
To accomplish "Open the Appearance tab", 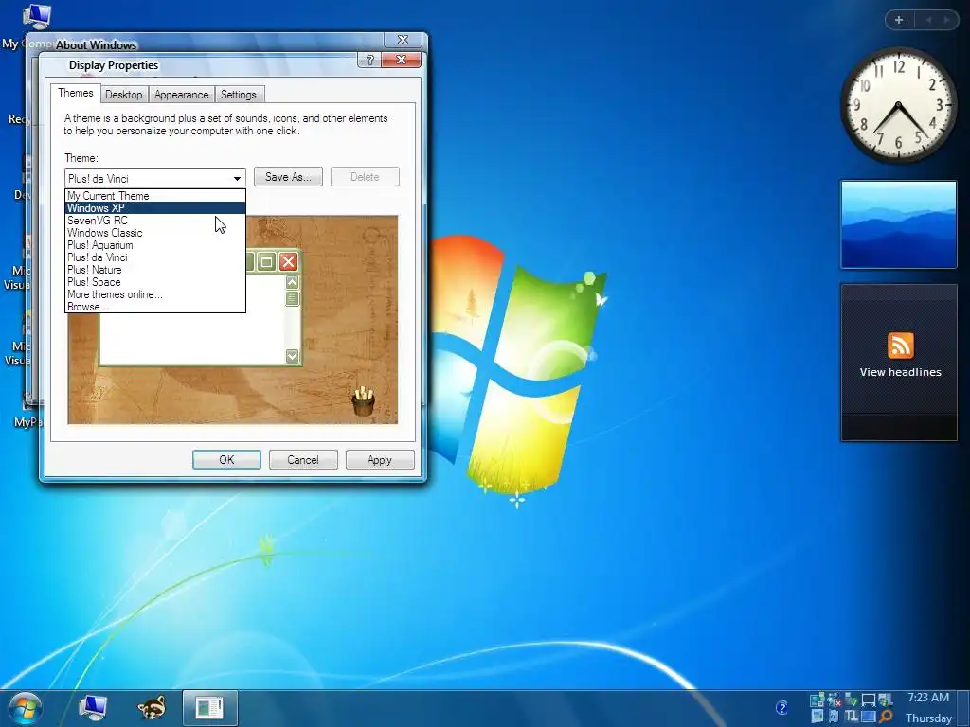I will coord(181,95).
